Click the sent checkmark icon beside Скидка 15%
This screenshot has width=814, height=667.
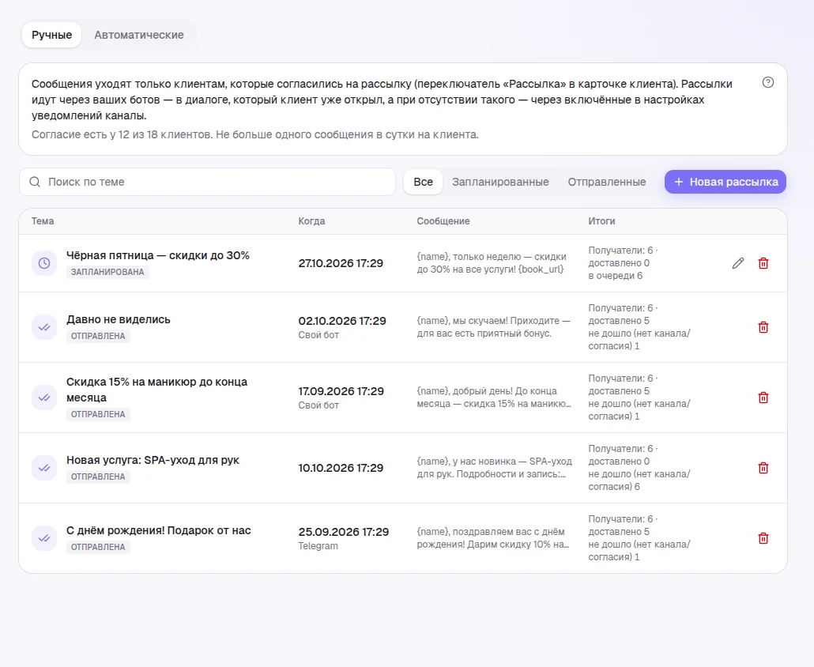point(44,398)
